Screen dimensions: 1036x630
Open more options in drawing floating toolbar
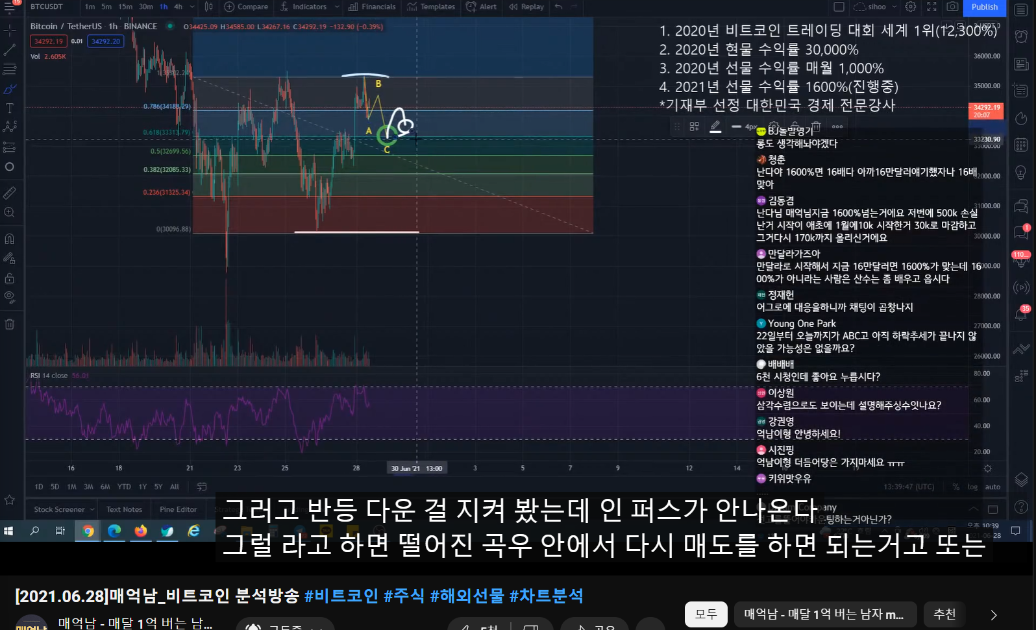pyautogui.click(x=837, y=127)
